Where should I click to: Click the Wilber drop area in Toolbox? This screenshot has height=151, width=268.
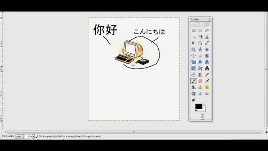pos(200,25)
